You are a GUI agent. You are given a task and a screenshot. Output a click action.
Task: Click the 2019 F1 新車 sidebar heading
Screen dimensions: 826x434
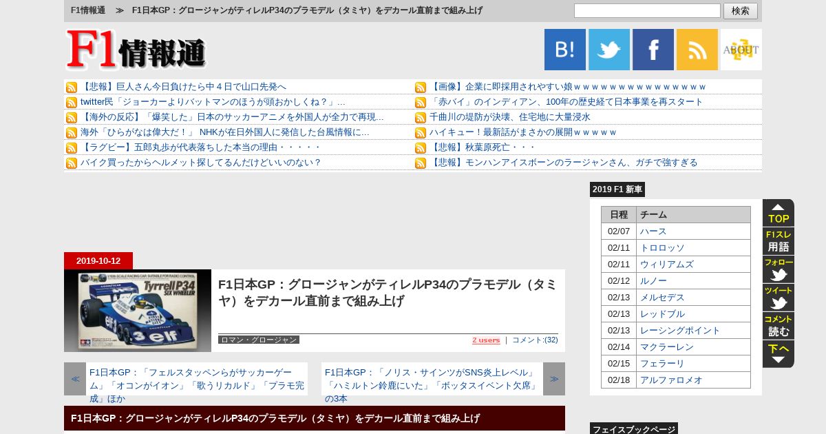click(617, 189)
